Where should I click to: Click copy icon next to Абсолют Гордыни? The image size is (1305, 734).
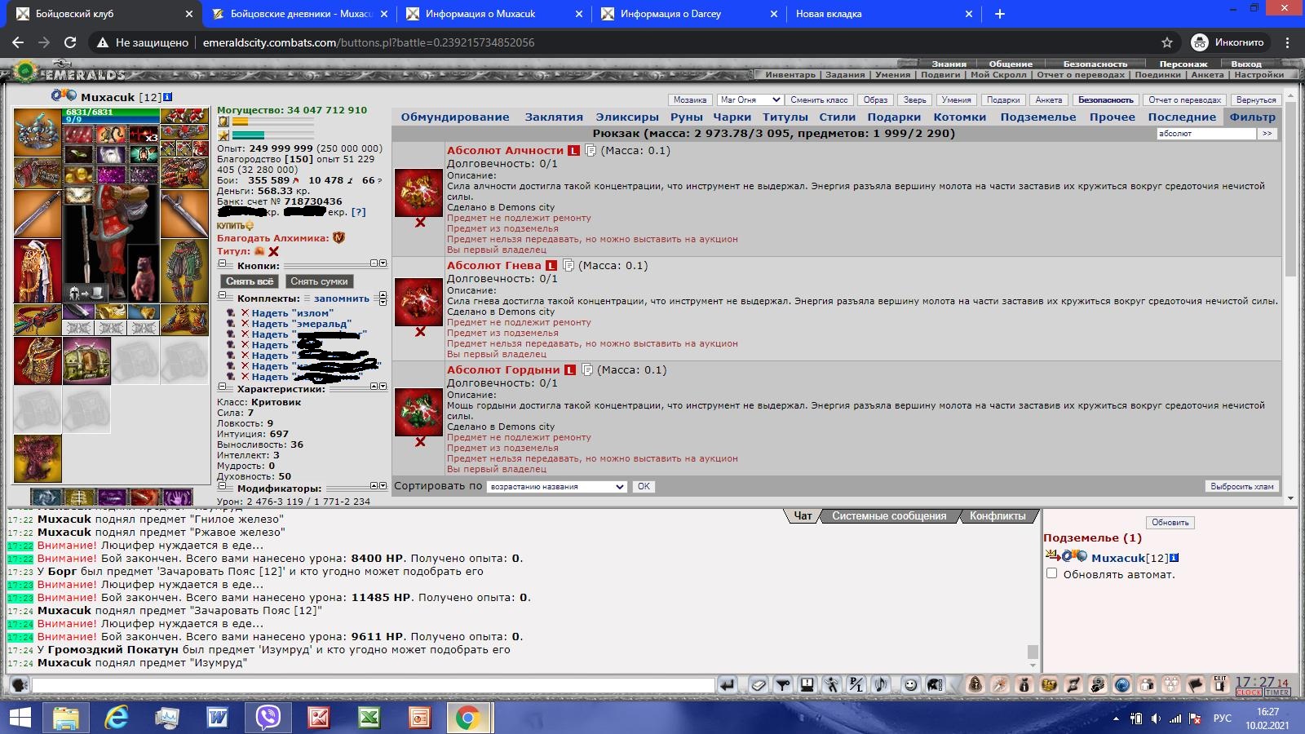click(587, 369)
